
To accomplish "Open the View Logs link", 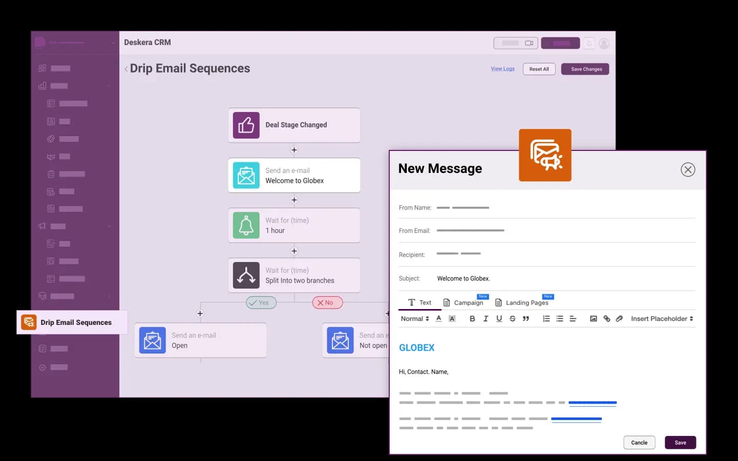I will [x=503, y=69].
